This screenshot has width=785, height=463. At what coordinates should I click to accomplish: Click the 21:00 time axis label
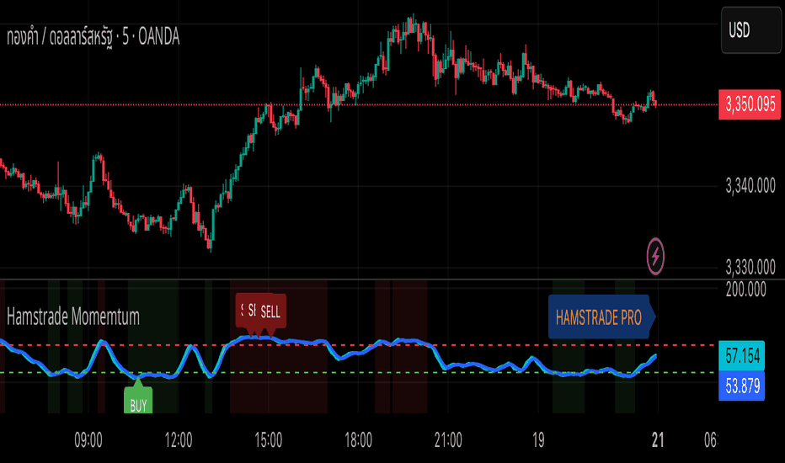[x=448, y=440]
